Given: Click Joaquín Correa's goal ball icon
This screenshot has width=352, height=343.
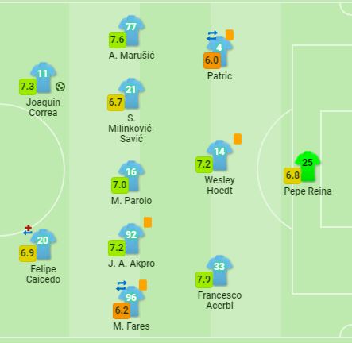Looking at the screenshot, I should point(60,87).
